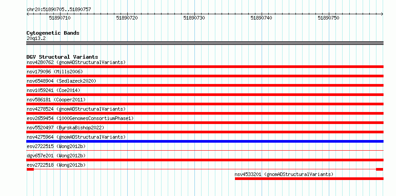Click the right arrow end of the ruler
Viewport: 396px width, 196px height.
coord(382,14)
